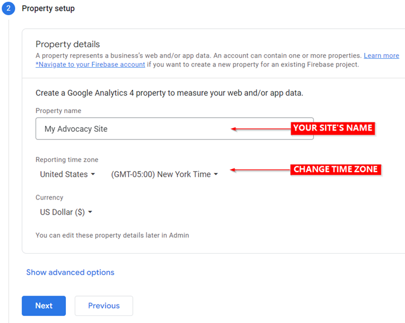
Task: Click the Currency label
Action: 50,198
